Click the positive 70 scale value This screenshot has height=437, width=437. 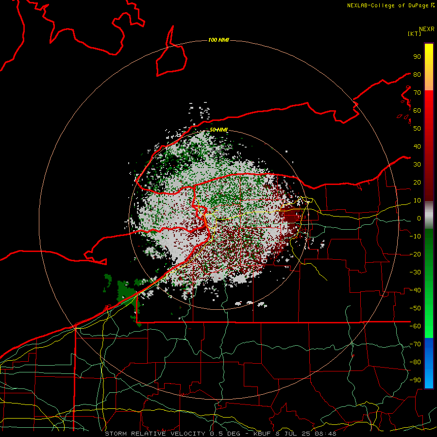[417, 93]
